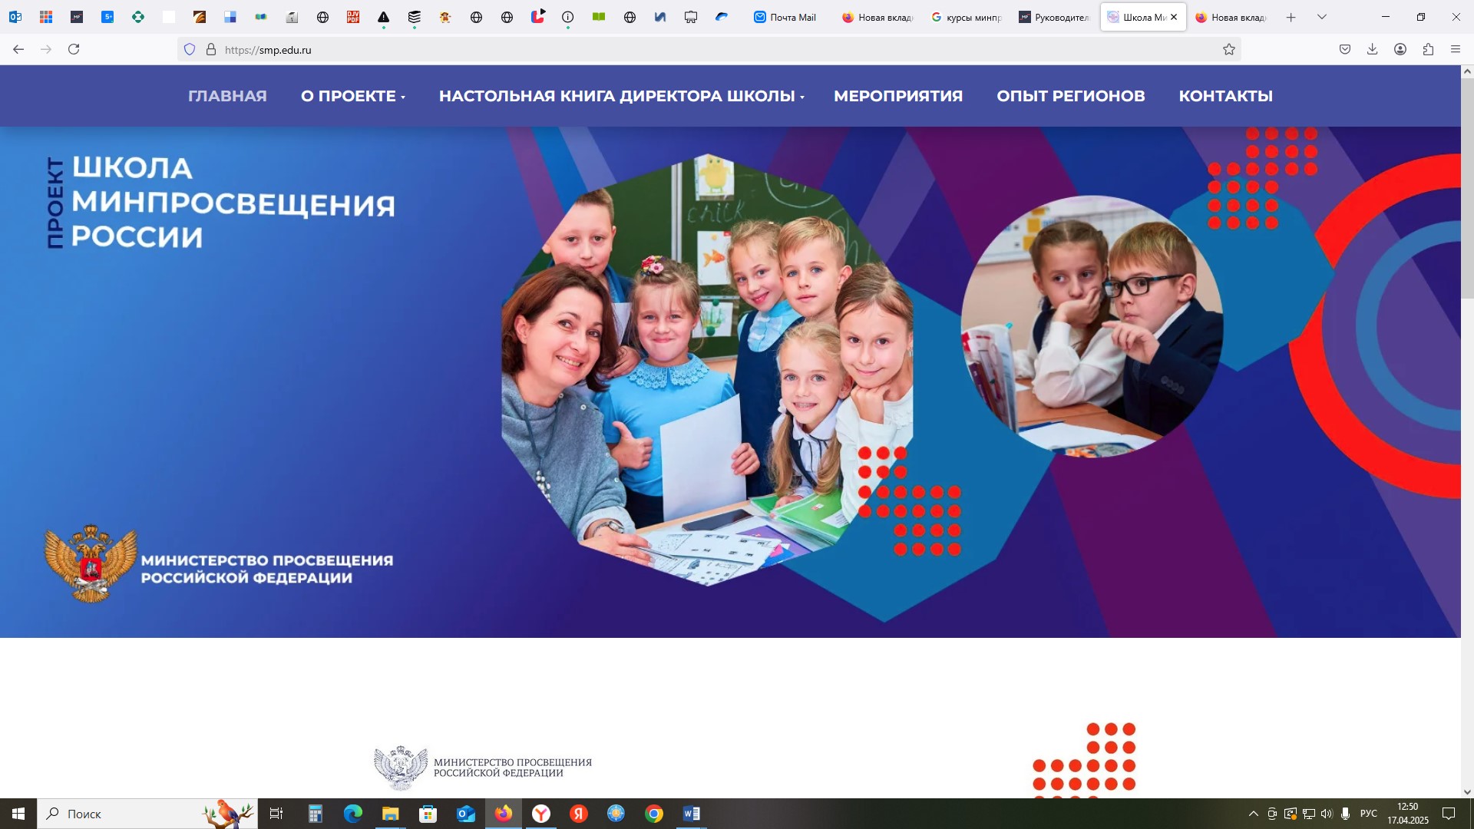Bookmark this page with the star icon

click(x=1229, y=49)
